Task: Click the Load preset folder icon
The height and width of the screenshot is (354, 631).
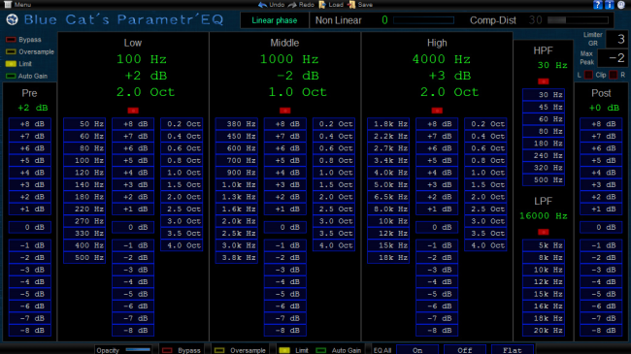Action: [x=322, y=5]
